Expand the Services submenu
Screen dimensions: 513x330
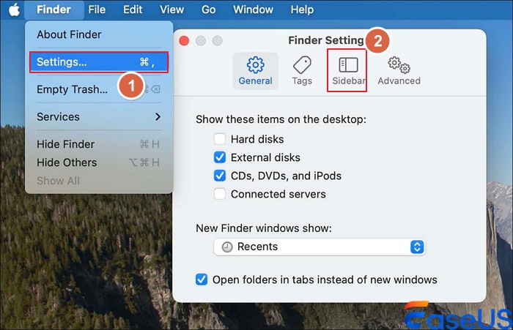(x=99, y=116)
